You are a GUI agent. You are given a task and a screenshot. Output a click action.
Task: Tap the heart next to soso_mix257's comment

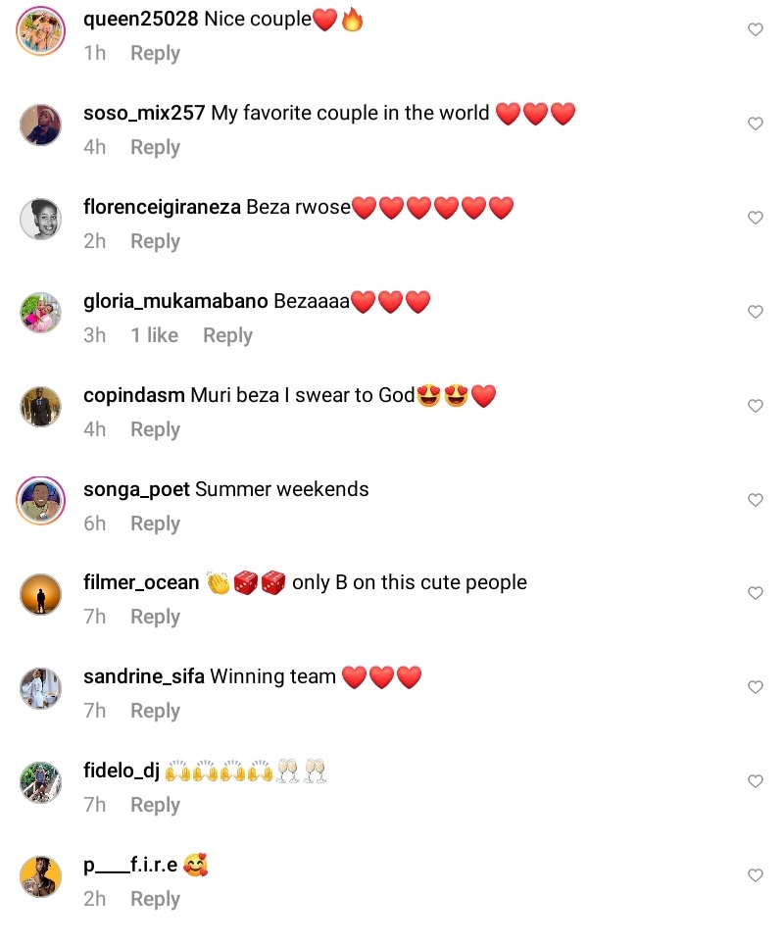pos(755,124)
